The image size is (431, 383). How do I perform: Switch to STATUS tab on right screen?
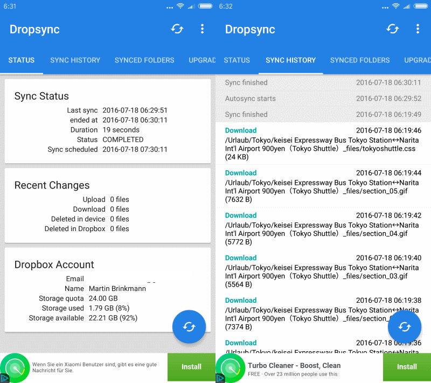coord(237,60)
